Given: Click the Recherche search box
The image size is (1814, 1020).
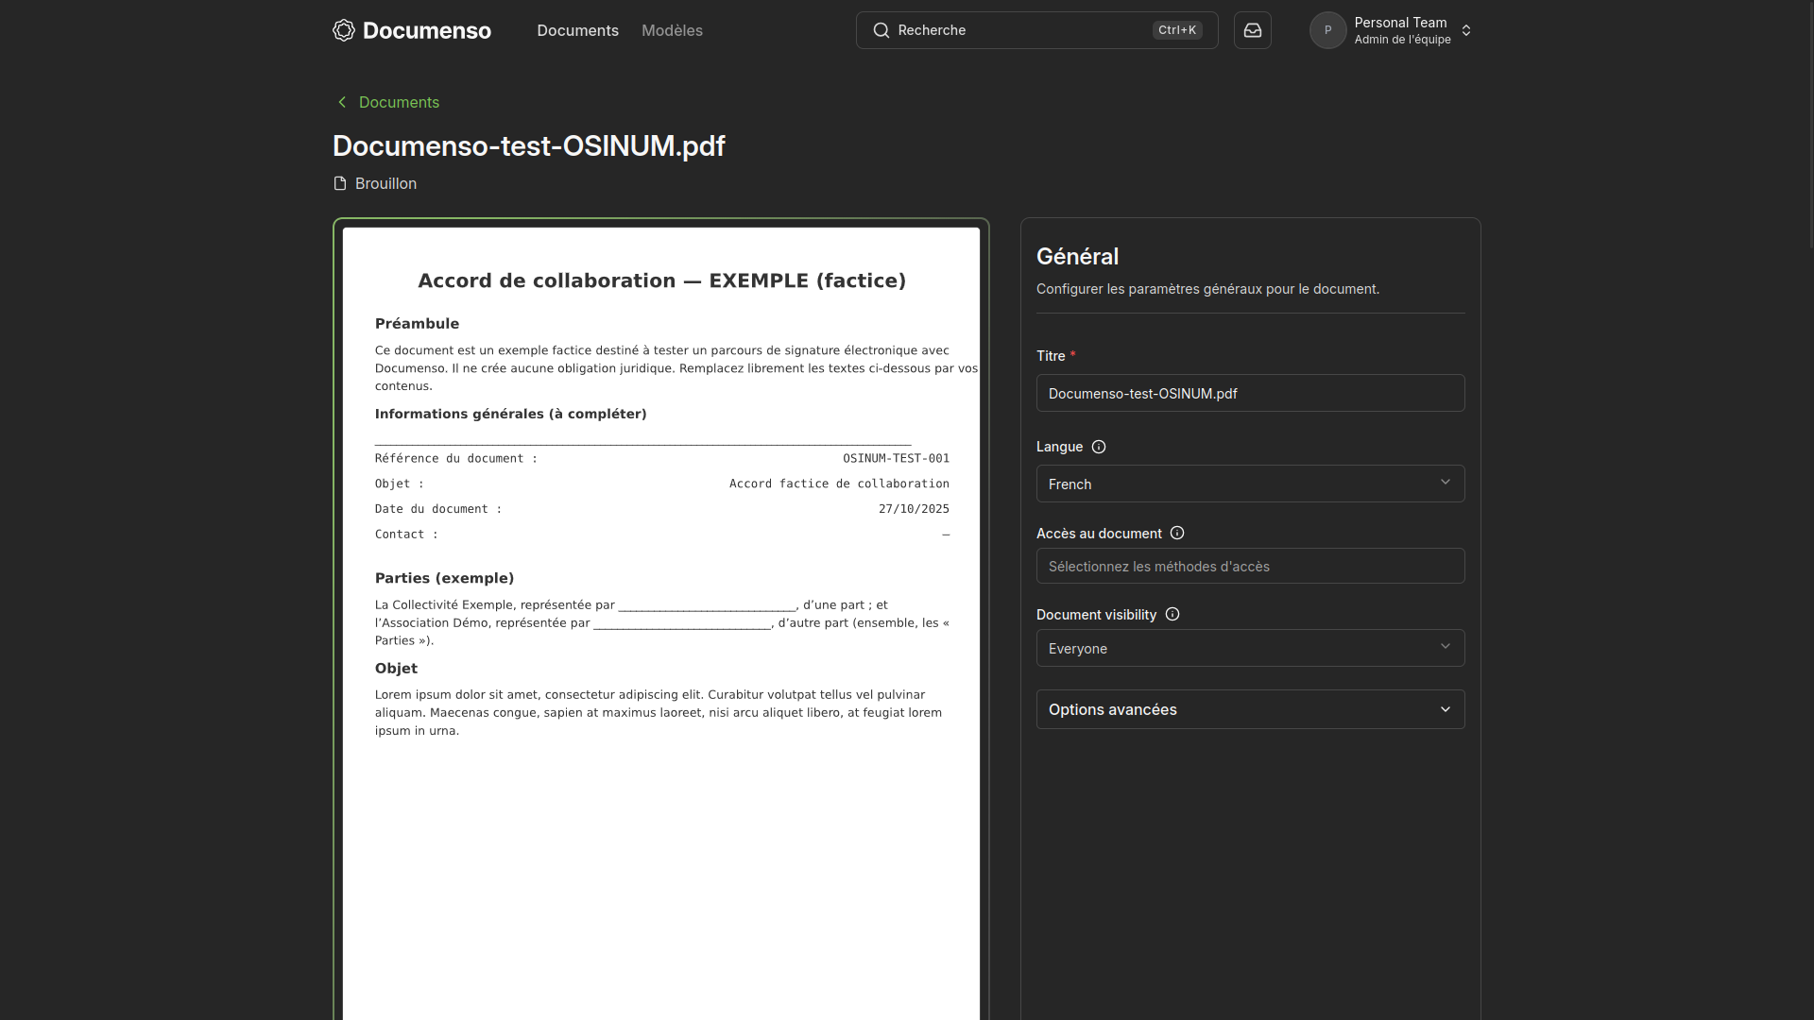Looking at the screenshot, I should (1020, 30).
